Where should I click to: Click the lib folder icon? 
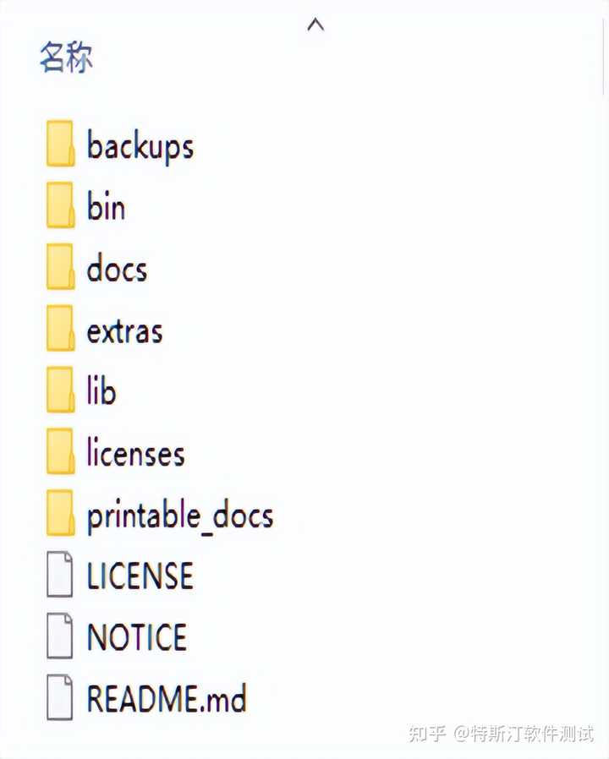(x=61, y=390)
